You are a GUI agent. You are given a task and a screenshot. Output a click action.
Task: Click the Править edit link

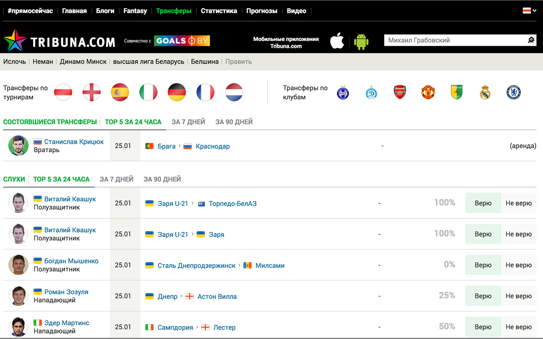(238, 61)
